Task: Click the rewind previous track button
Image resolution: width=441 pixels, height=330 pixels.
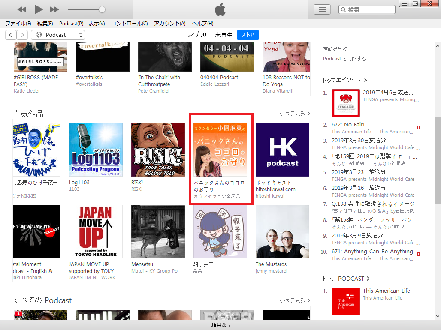Action: (x=21, y=9)
